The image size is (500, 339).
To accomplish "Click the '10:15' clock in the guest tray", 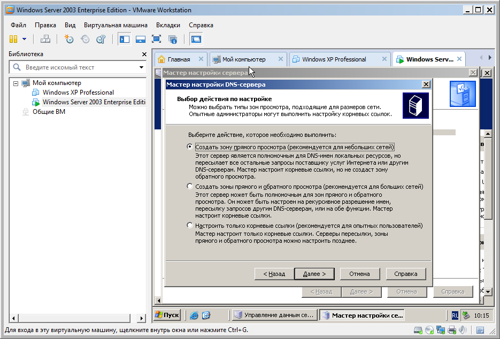I will [481, 315].
